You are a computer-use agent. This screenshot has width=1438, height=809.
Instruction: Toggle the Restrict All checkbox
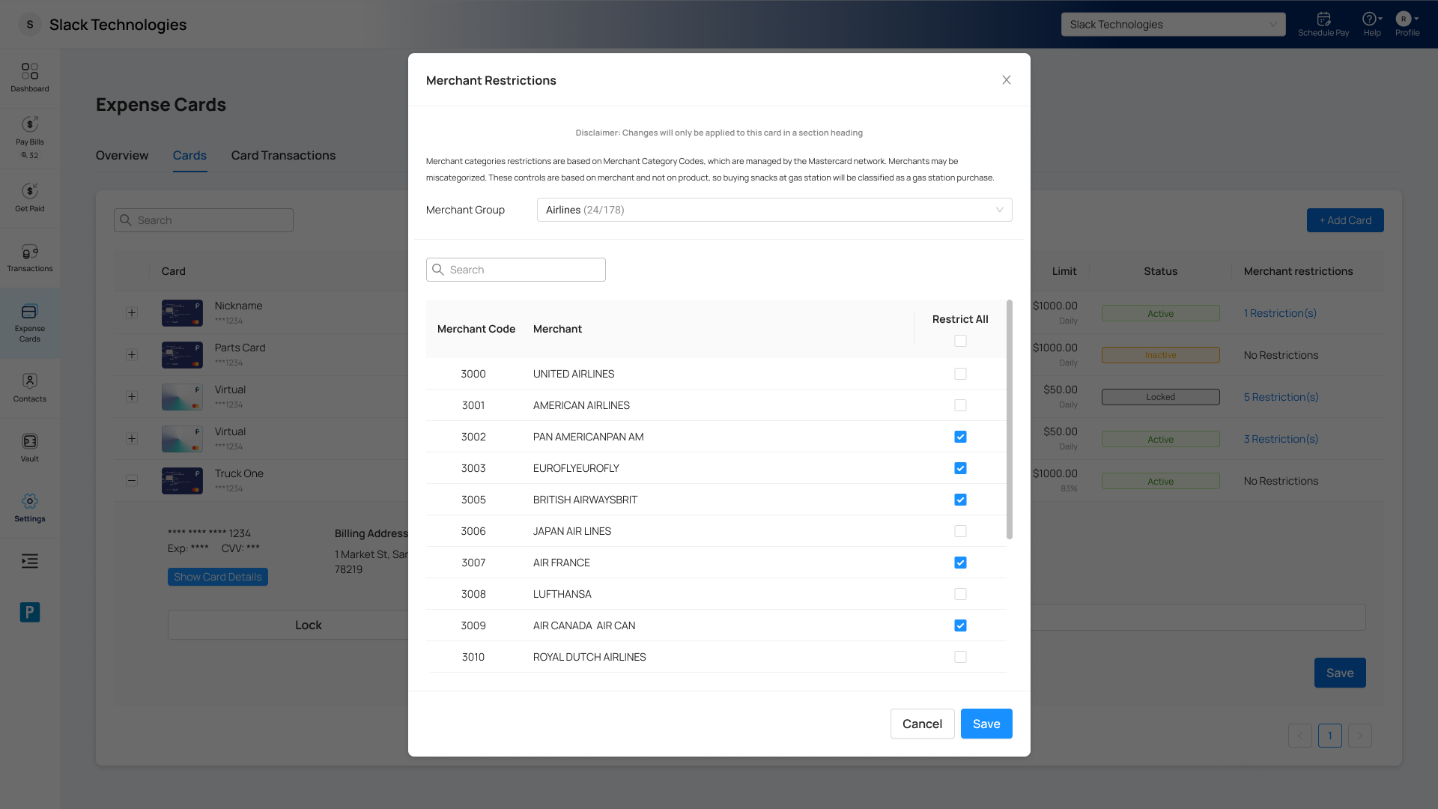[960, 341]
